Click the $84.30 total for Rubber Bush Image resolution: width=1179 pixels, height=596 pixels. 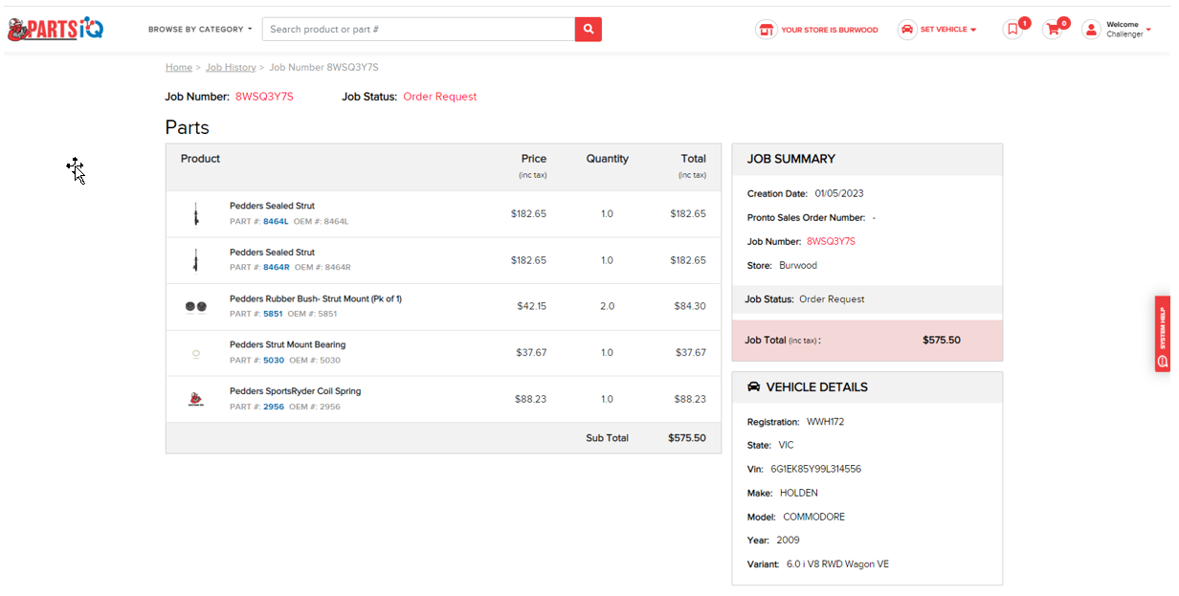coord(690,306)
